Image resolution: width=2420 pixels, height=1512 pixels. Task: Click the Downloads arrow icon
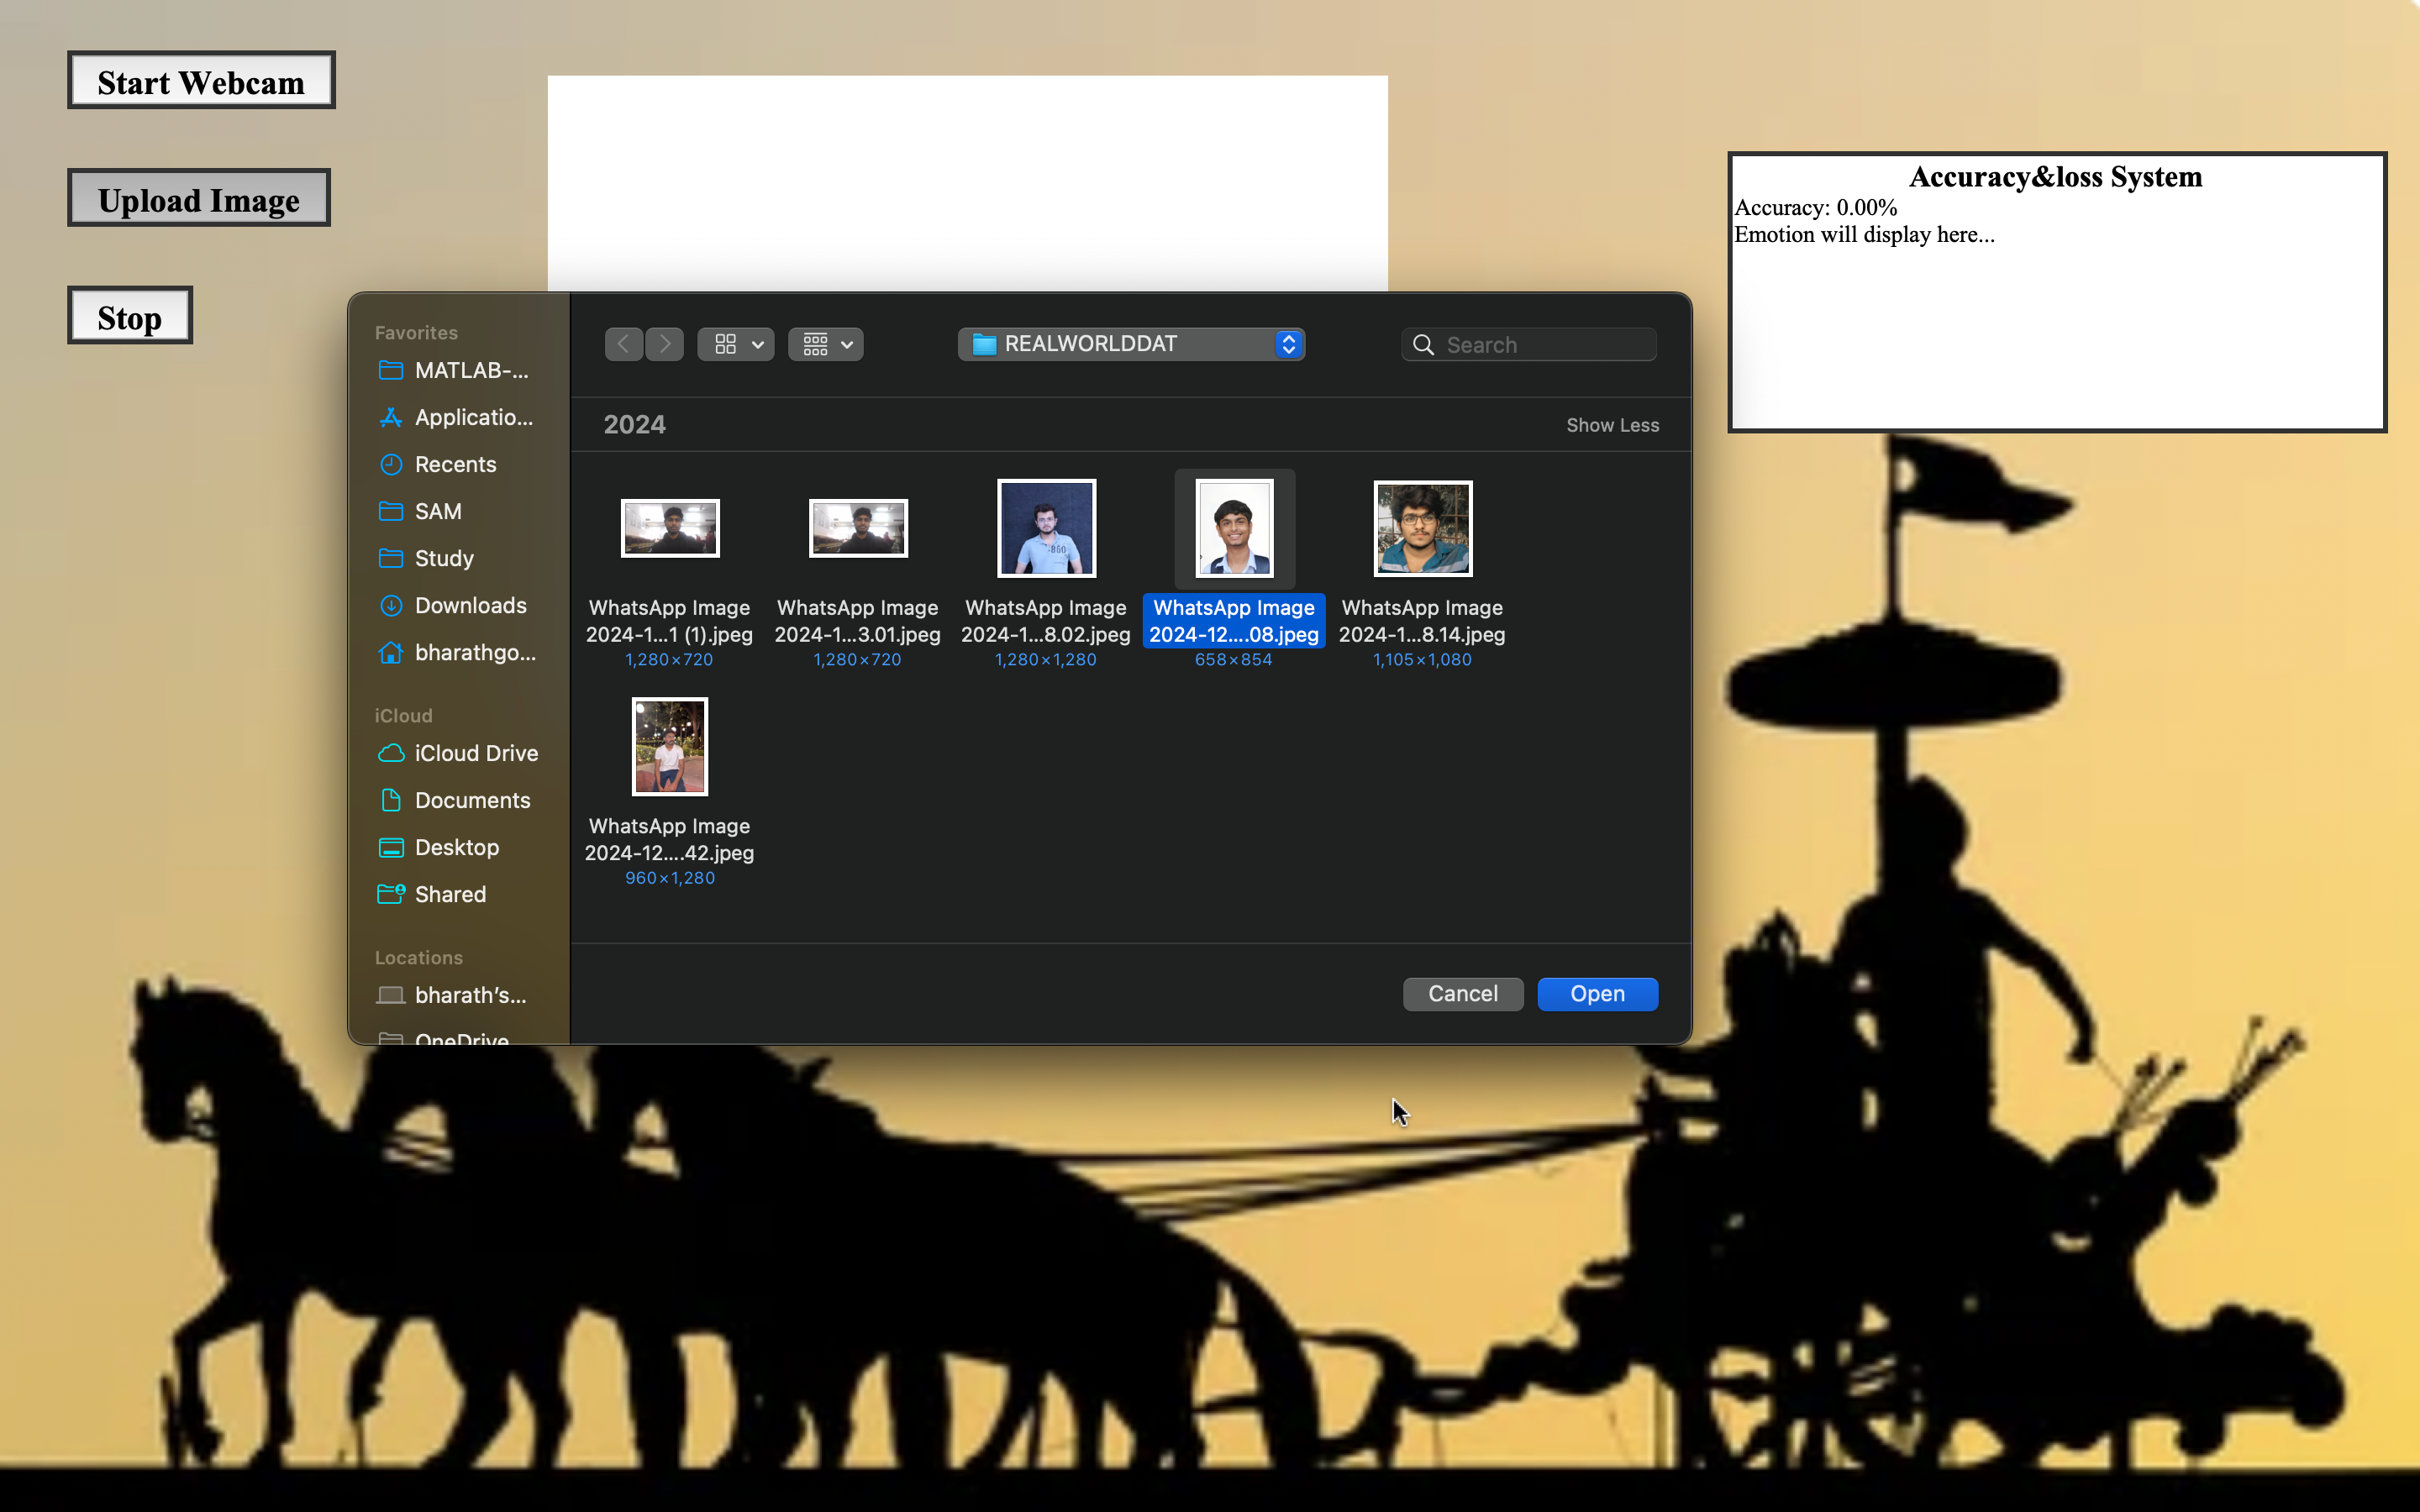(x=391, y=605)
